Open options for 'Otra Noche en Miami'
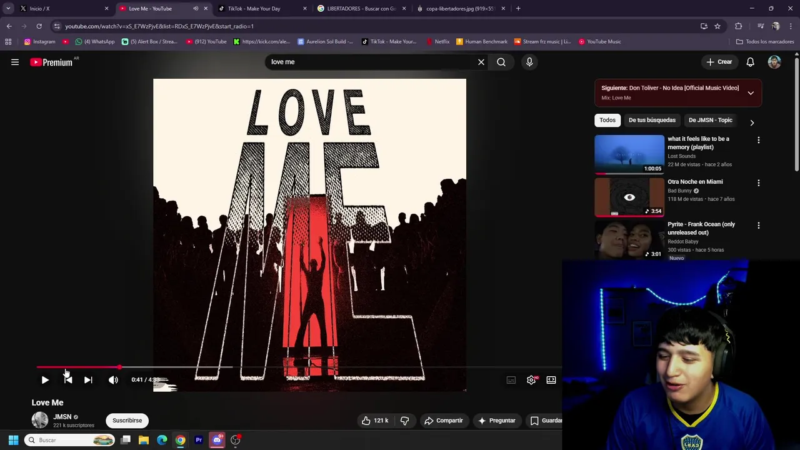Screen dimensions: 800x450 759,183
